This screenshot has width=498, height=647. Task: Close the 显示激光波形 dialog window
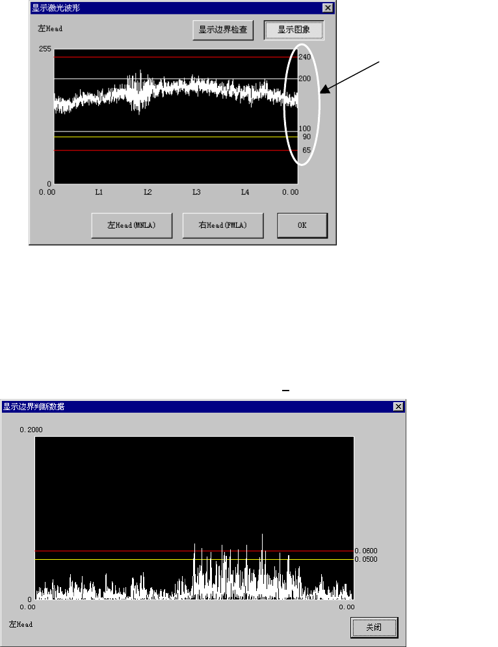327,8
